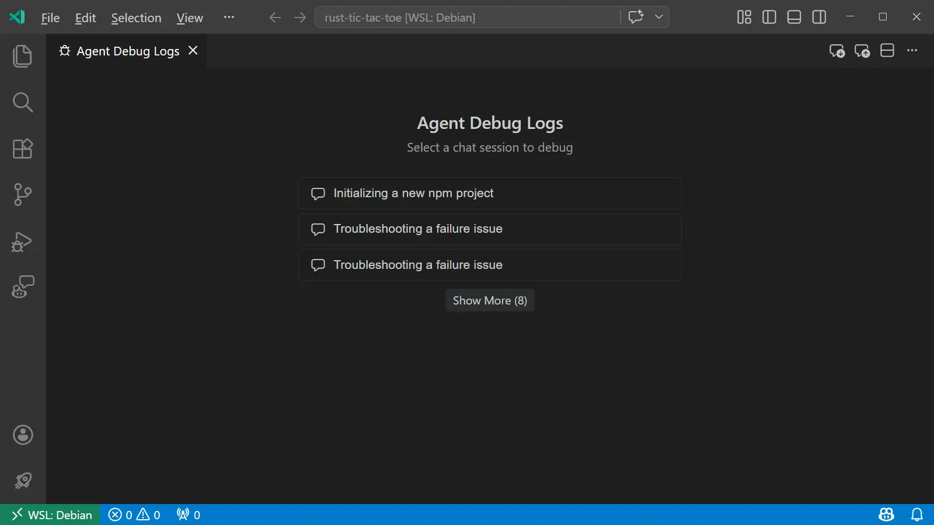Select the Initializing a new npm project session

pos(490,193)
